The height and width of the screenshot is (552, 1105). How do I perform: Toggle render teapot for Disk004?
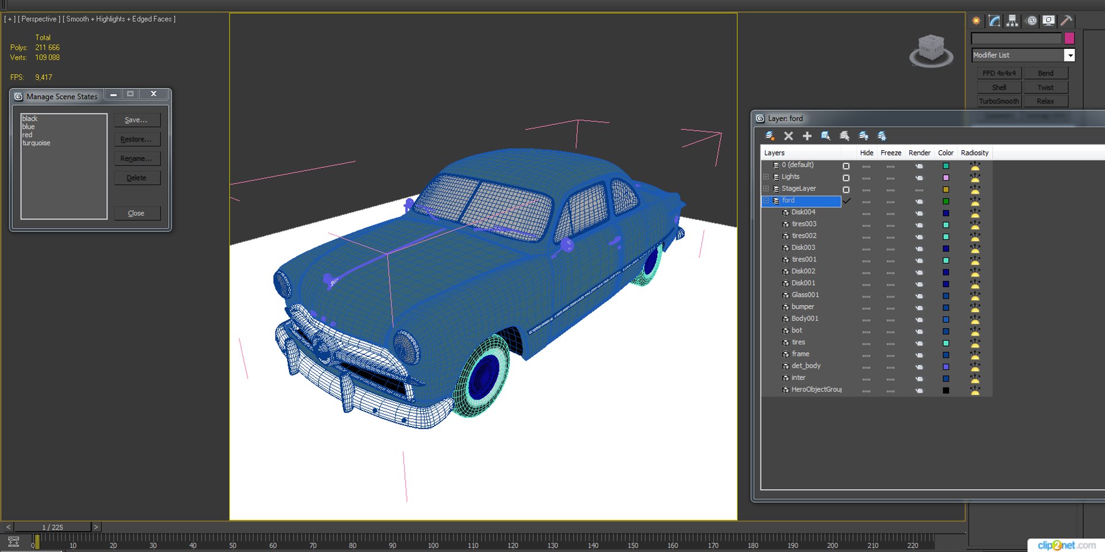tap(919, 214)
